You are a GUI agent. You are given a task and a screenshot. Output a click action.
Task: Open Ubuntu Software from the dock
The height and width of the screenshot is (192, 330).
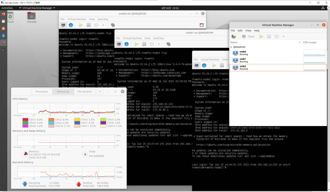[3, 28]
